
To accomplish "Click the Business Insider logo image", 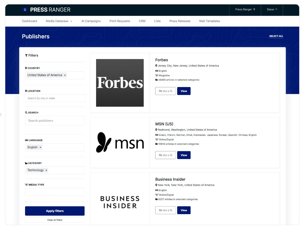I will click(120, 202).
